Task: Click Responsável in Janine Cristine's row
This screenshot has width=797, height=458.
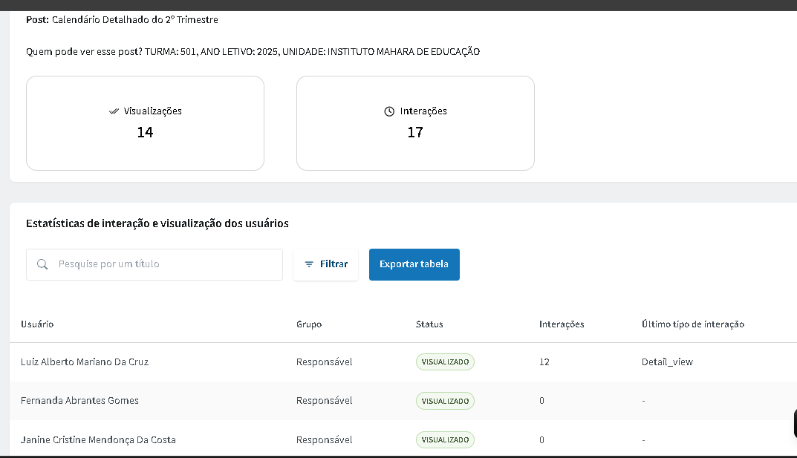Action: (x=325, y=439)
